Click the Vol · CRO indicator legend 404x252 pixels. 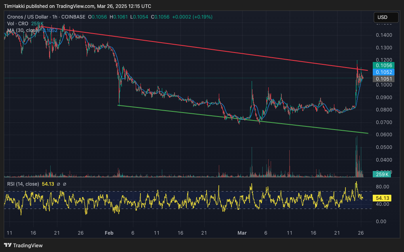click(17, 24)
